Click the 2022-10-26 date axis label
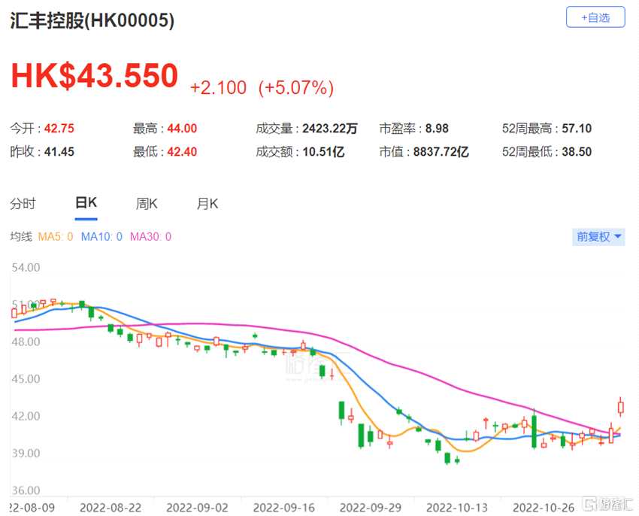Viewport: 639px width, 516px height. 544,508
